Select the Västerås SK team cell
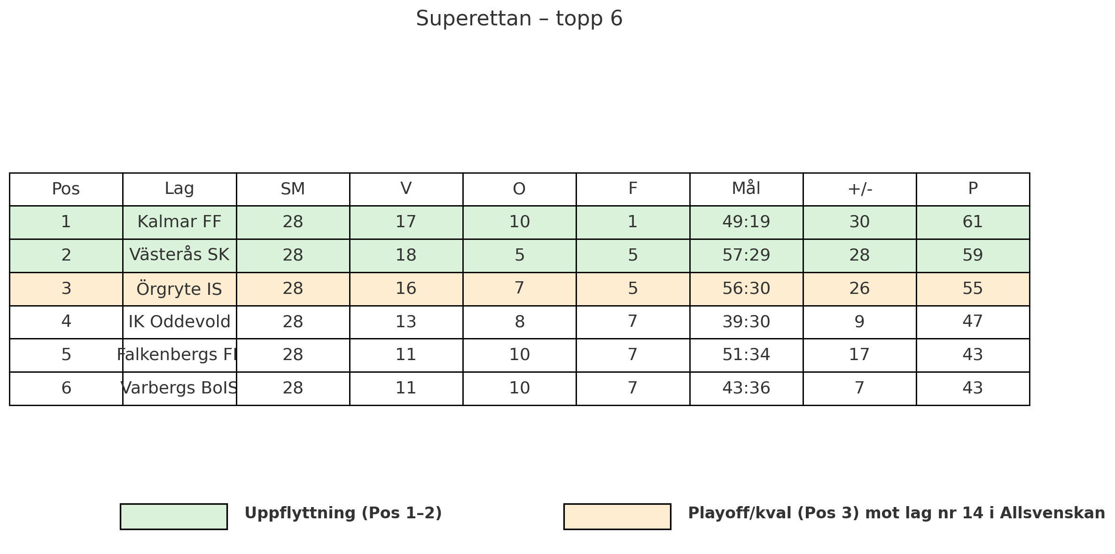Image resolution: width=1115 pixels, height=554 pixels. 179,255
